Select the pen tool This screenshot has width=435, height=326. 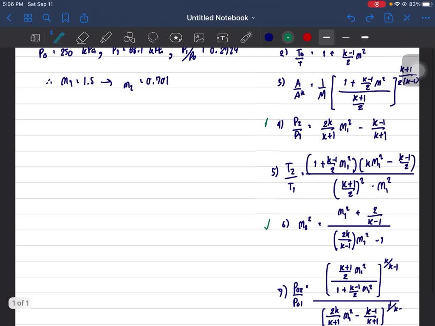point(59,38)
